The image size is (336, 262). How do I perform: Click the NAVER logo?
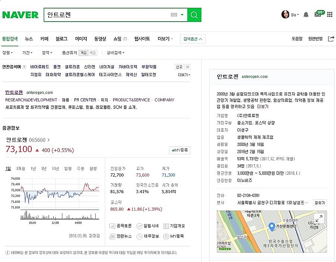coord(21,15)
